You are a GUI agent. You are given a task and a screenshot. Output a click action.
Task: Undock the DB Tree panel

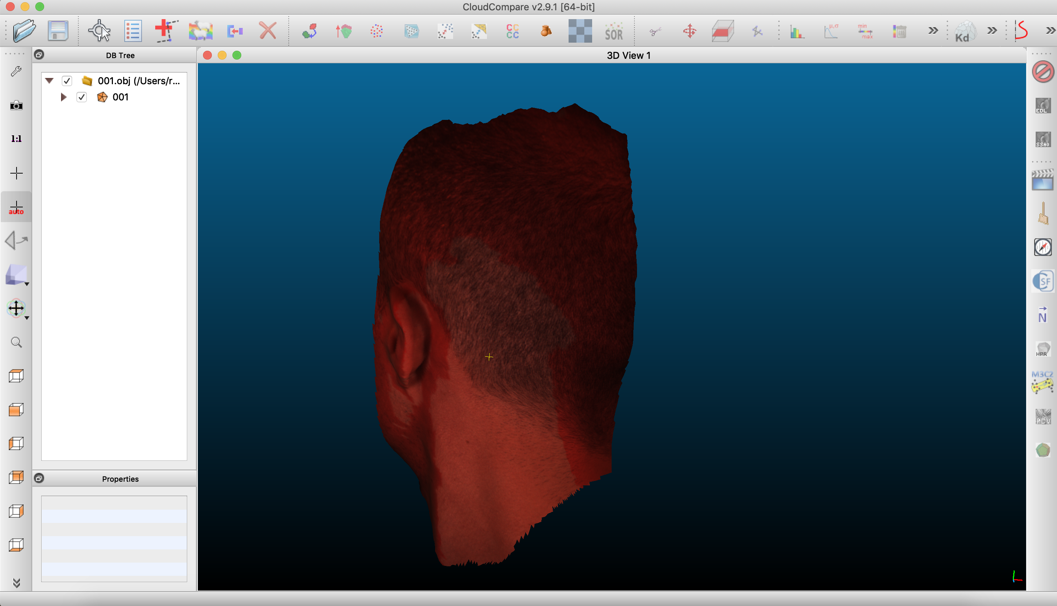[39, 54]
